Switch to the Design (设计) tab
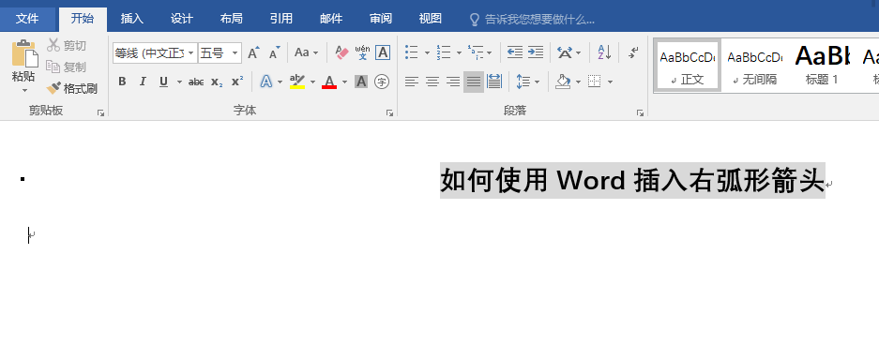The width and height of the screenshot is (879, 359). pyautogui.click(x=182, y=19)
